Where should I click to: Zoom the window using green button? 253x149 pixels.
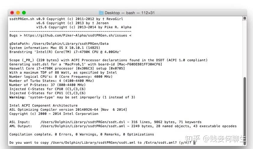pos(24,13)
